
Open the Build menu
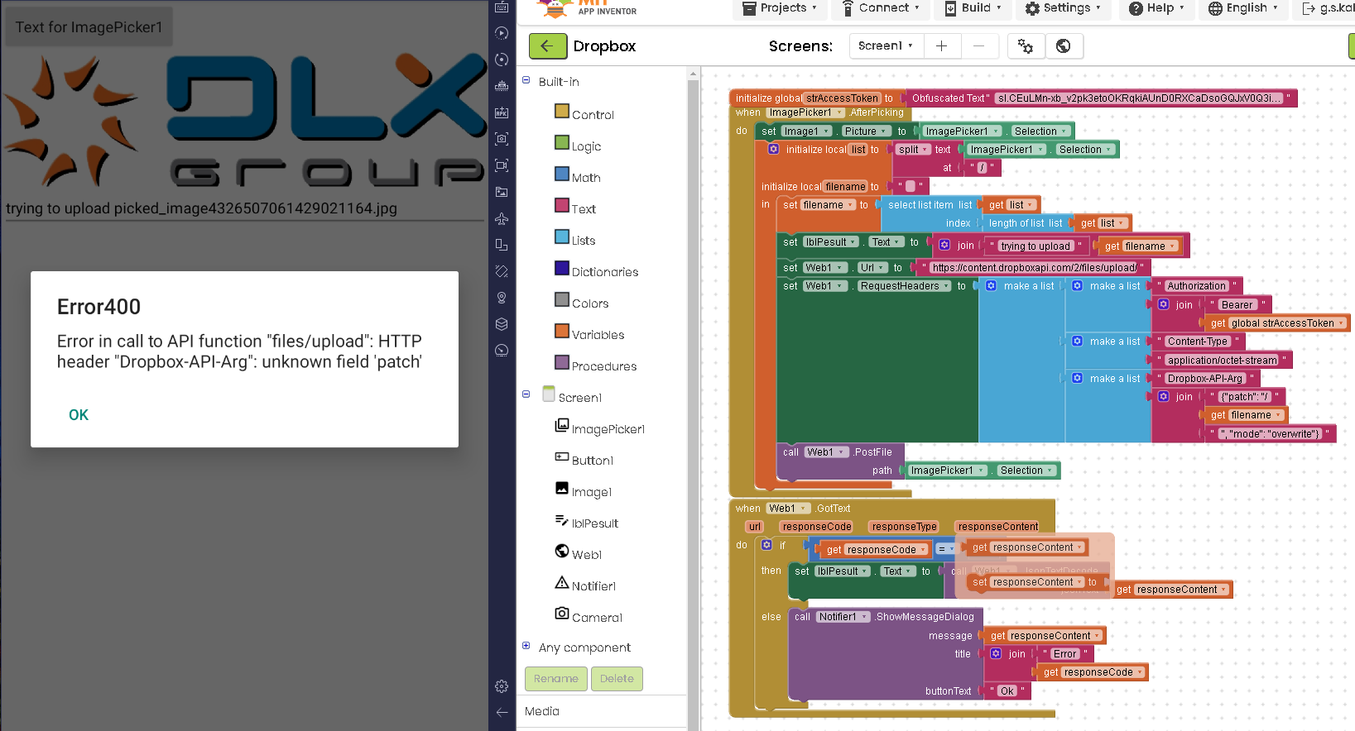[973, 8]
